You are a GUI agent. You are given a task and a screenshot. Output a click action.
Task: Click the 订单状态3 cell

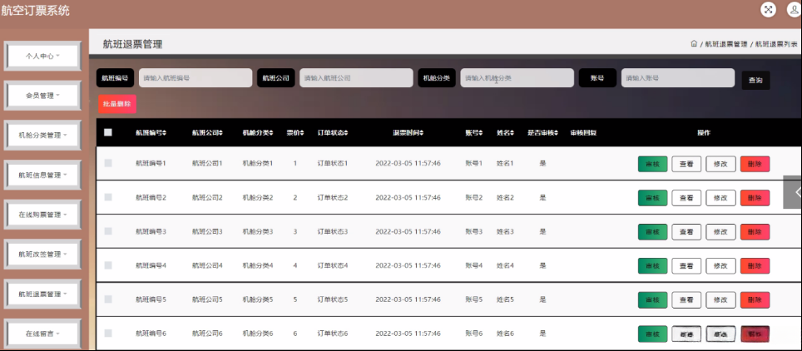333,231
